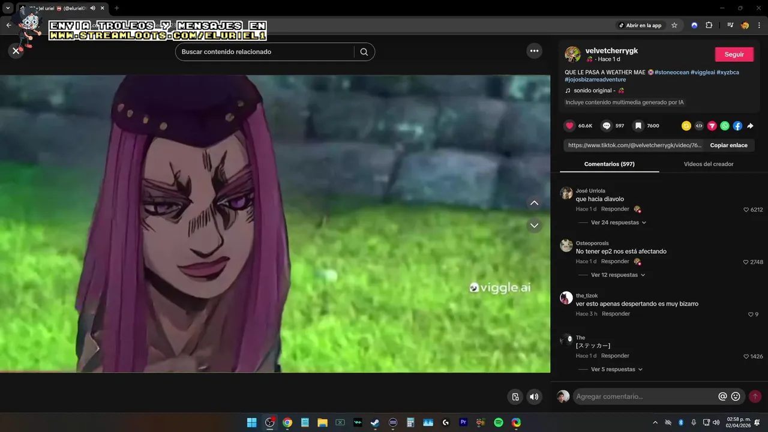
Task: Click the Seguir button
Action: click(734, 54)
